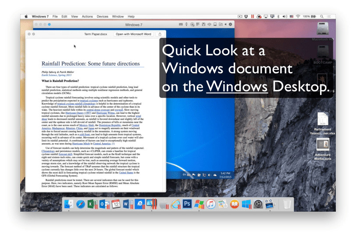Open the Term Paper in Microsoft Word

(x=133, y=34)
